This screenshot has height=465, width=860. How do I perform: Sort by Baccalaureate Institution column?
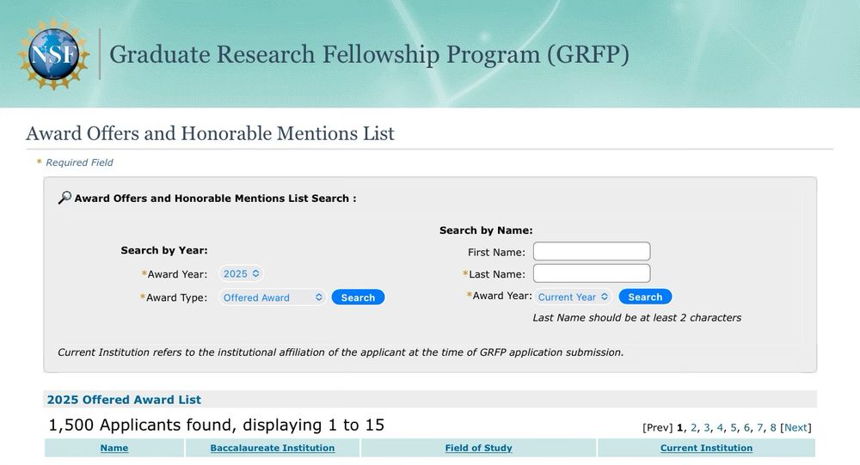(x=273, y=448)
